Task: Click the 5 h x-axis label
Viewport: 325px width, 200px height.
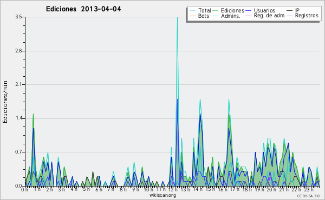Action: (86, 190)
